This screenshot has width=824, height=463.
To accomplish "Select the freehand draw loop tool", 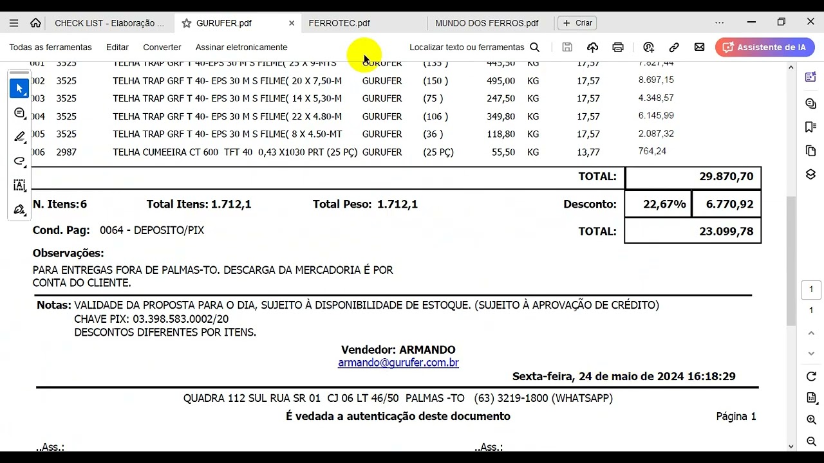I will (x=19, y=161).
